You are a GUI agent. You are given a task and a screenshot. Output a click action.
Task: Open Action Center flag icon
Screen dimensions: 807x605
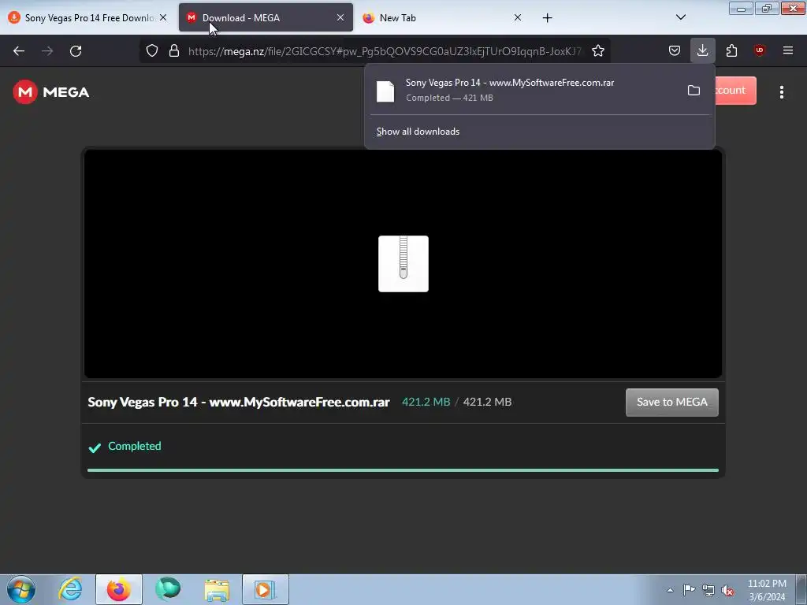[689, 590]
